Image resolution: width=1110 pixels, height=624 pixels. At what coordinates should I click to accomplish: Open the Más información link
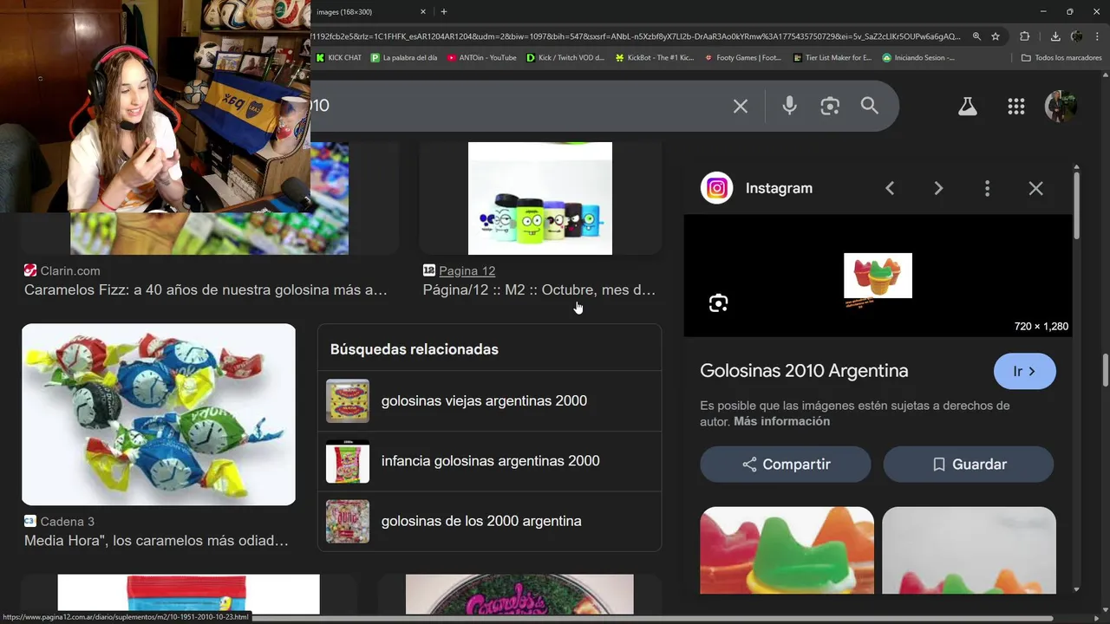[782, 421]
